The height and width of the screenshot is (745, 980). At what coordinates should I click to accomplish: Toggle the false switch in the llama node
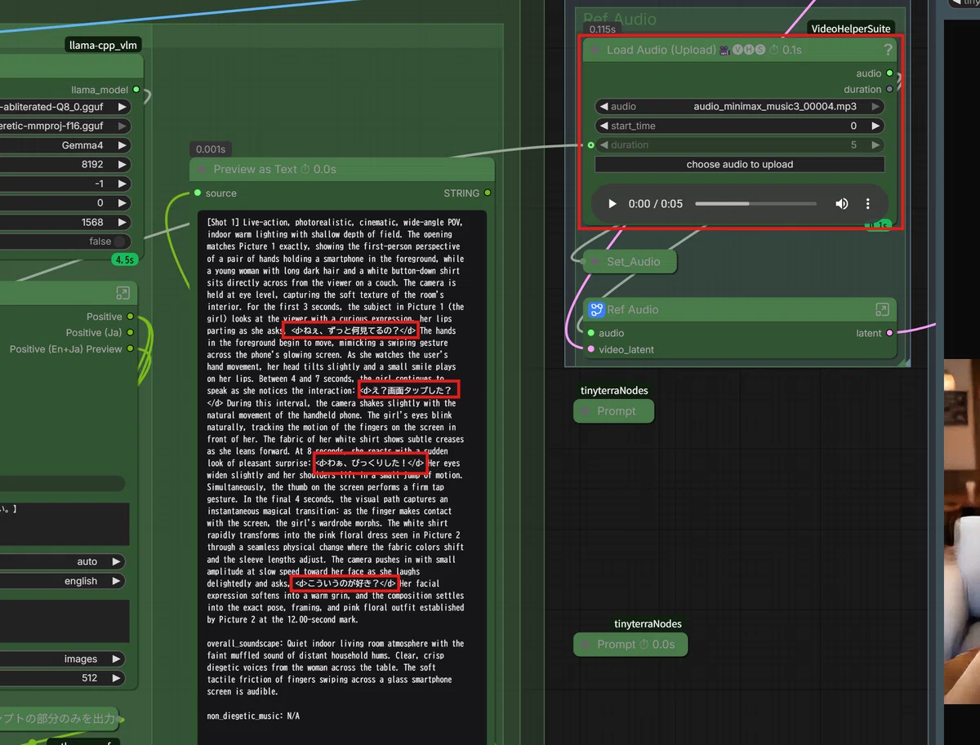tap(121, 242)
